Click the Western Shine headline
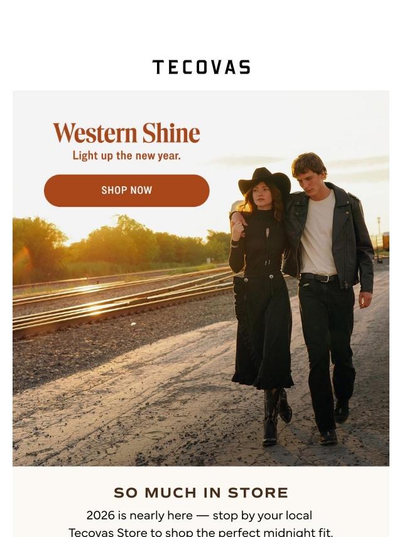 127,133
